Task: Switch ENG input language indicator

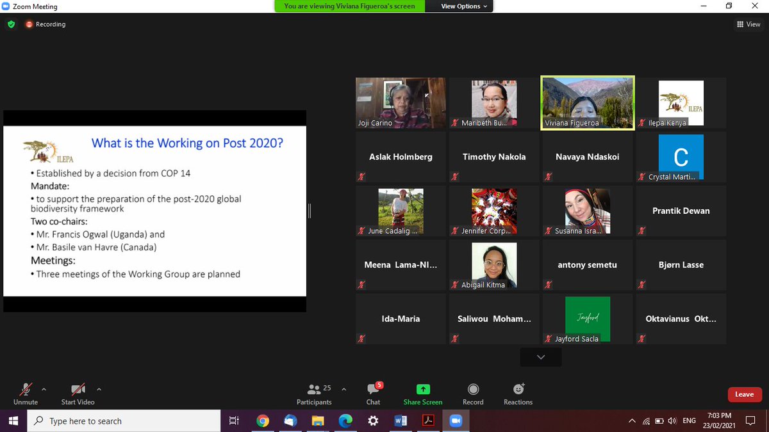Action: 690,420
